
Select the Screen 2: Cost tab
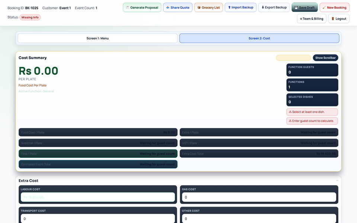[259, 38]
